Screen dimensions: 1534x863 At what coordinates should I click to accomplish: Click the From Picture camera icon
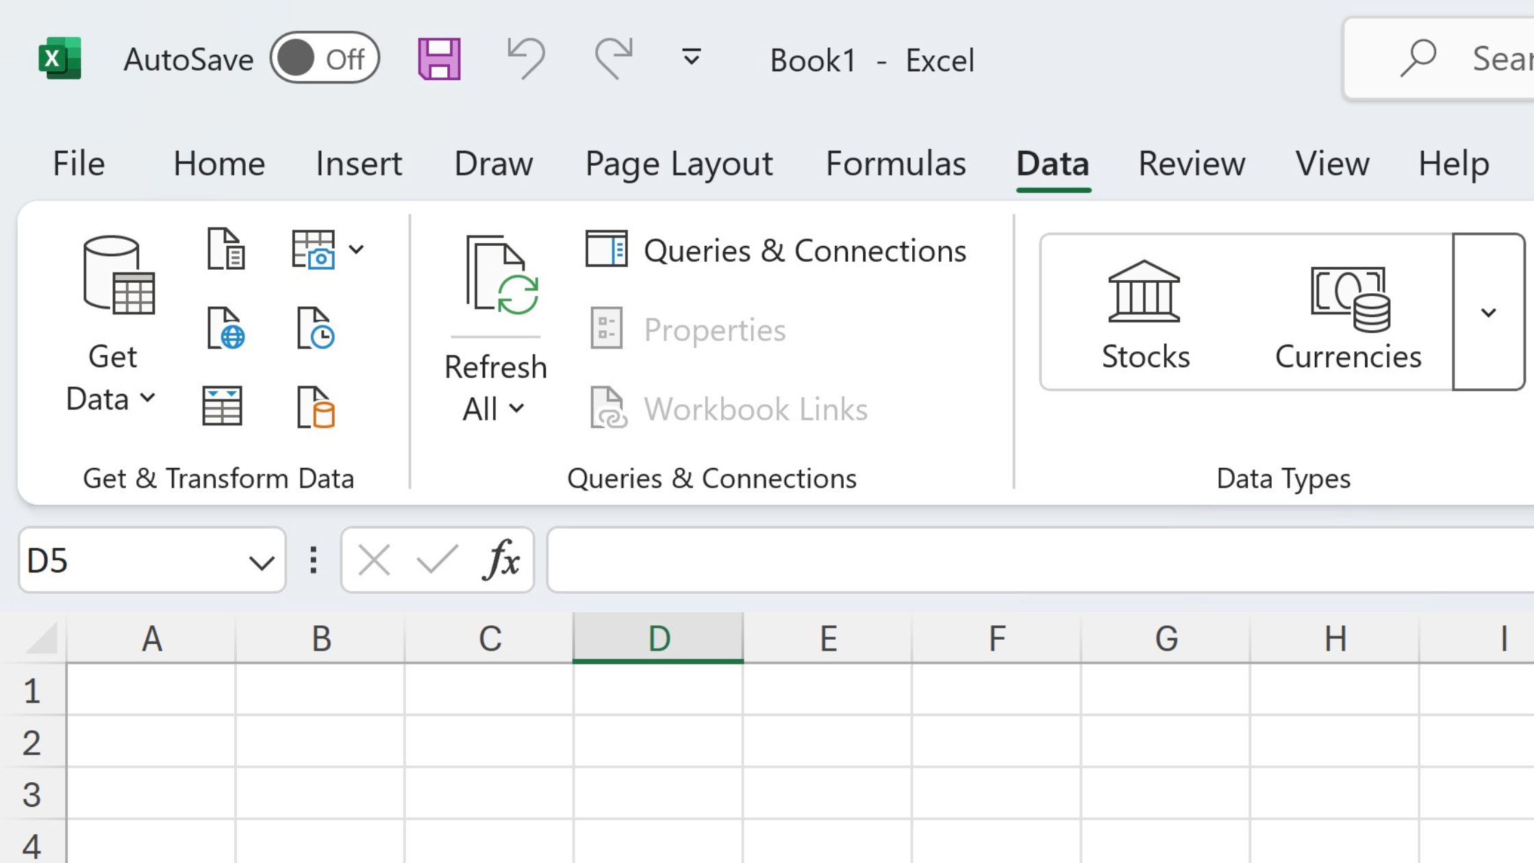pyautogui.click(x=314, y=249)
